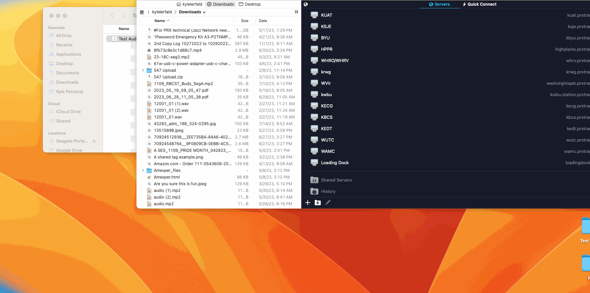
Task: Select the krwg server icon
Action: tap(314, 72)
